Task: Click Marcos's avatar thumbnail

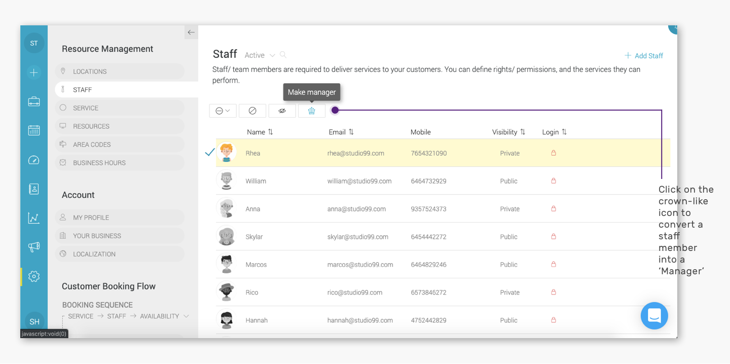Action: pyautogui.click(x=226, y=264)
